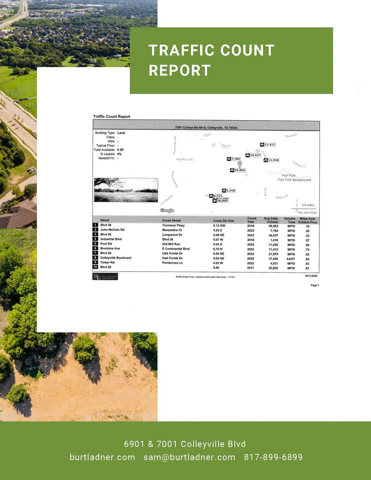Click the sam@burtladner.com email address
This screenshot has width=371, height=480.
pyautogui.click(x=189, y=457)
